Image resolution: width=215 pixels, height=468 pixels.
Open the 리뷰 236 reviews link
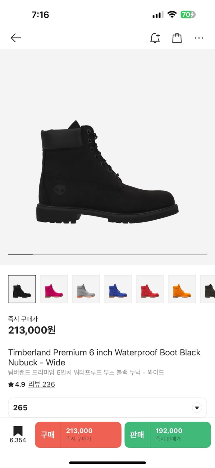point(42,384)
